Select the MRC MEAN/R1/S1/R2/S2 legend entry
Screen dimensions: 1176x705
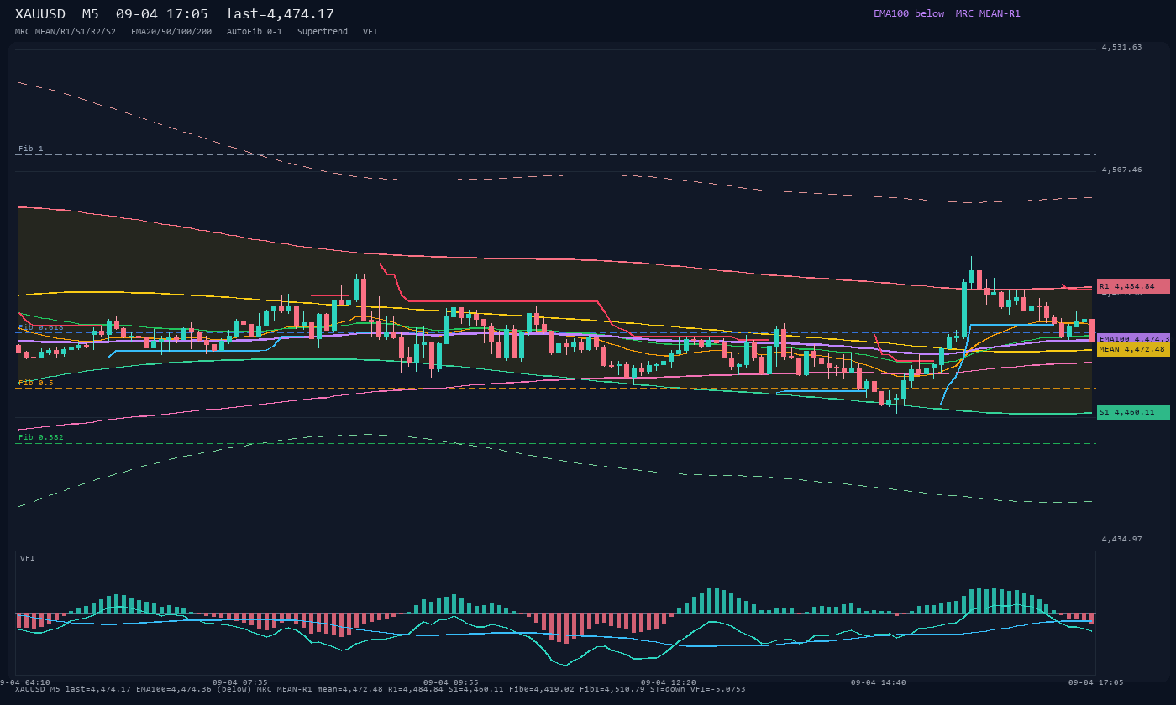pos(66,32)
